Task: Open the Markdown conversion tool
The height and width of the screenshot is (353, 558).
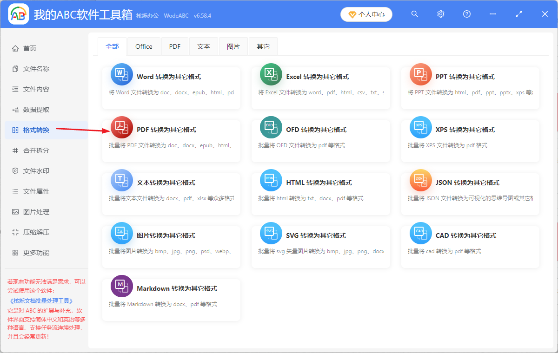Action: point(122,286)
